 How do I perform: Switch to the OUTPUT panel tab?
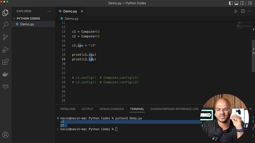88,109
